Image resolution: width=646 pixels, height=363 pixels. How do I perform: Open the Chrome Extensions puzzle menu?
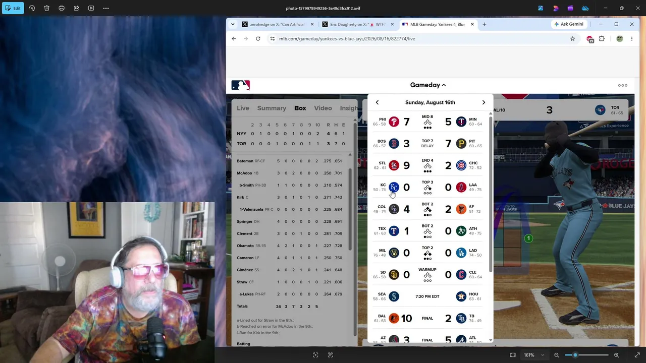point(602,38)
